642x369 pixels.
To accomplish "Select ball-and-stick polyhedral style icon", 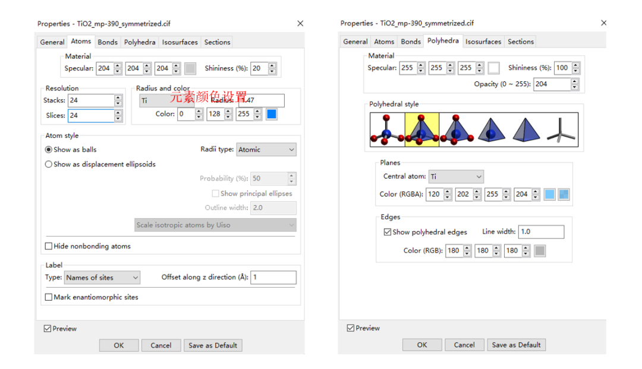I will pos(387,130).
